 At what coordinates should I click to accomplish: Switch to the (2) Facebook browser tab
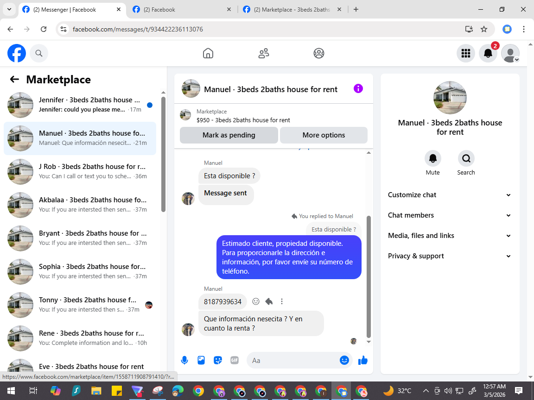(x=182, y=10)
